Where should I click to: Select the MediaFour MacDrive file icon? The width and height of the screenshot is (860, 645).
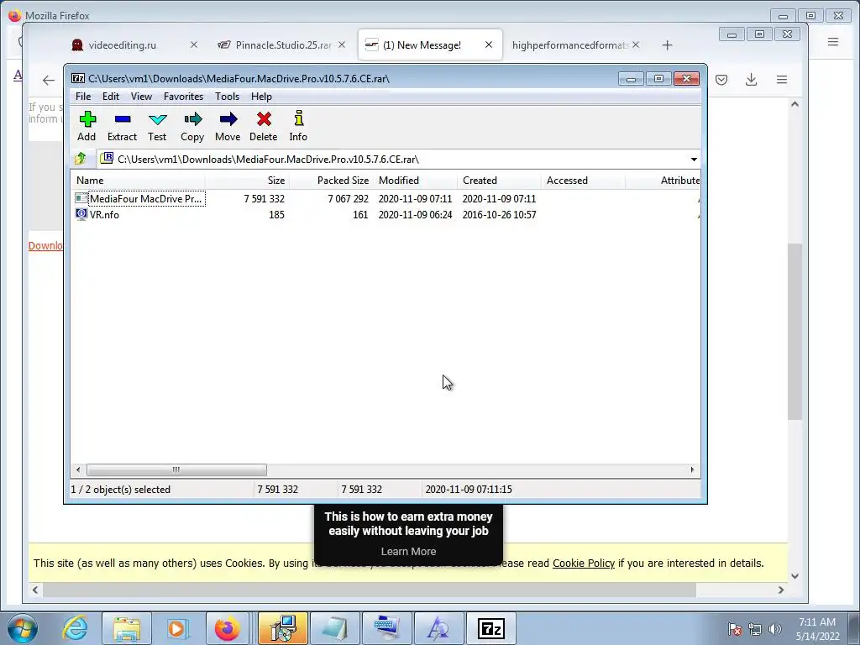(x=81, y=198)
